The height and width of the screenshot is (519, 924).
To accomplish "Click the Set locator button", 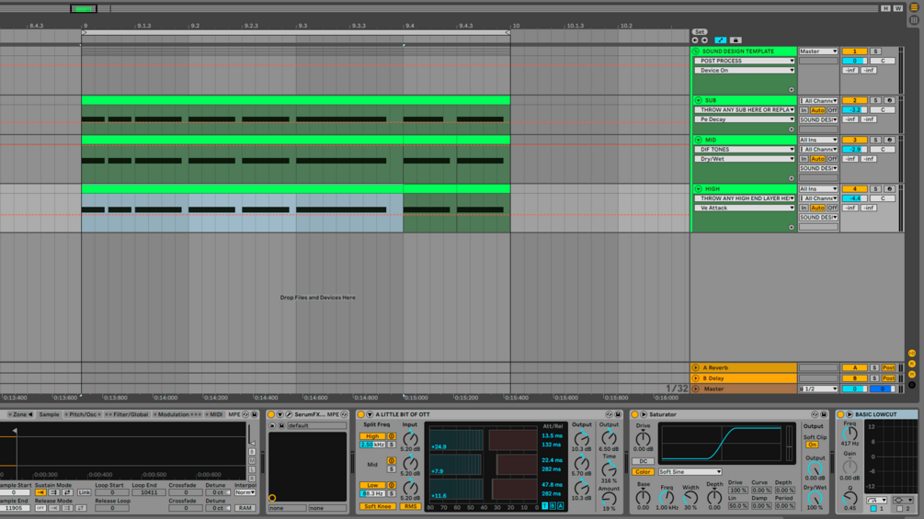I will [699, 32].
